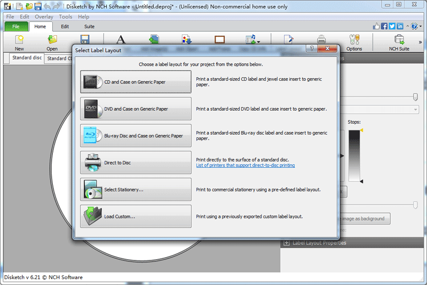Click the Add Frame rectangle icon
Screen dimensions: 427x285
pyautogui.click(x=219, y=39)
